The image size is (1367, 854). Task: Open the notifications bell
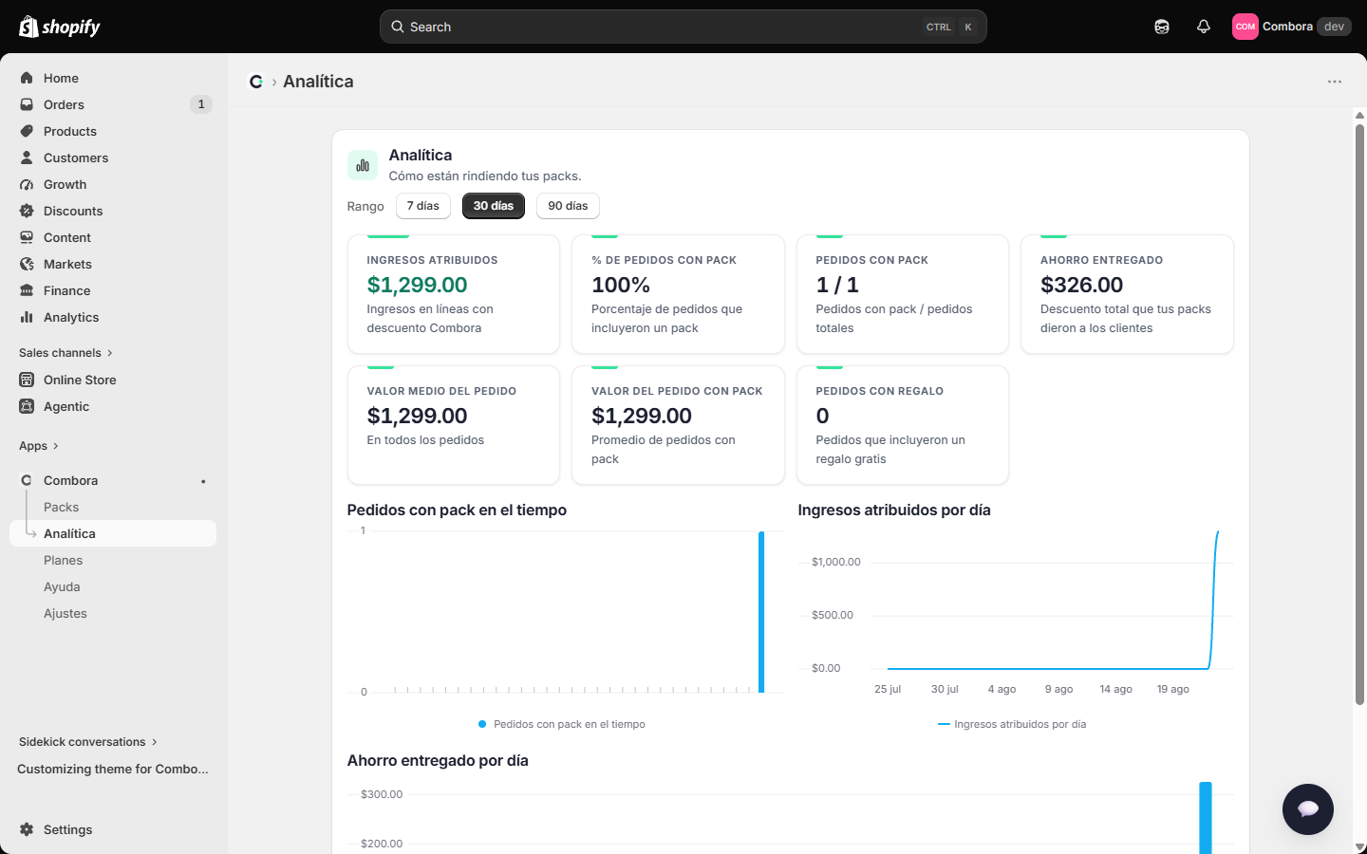[x=1204, y=27]
